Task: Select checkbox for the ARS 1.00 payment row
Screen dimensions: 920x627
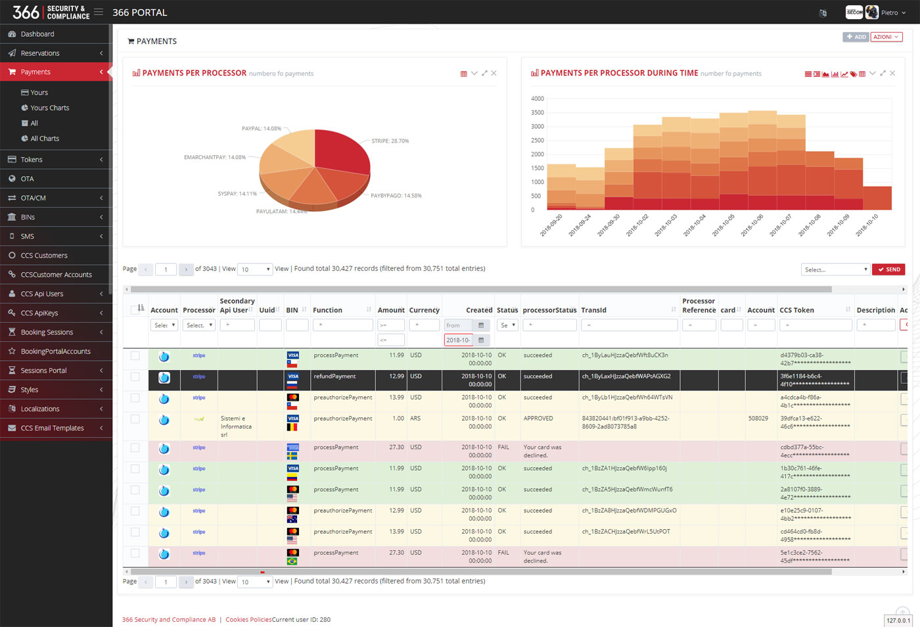Action: click(135, 419)
